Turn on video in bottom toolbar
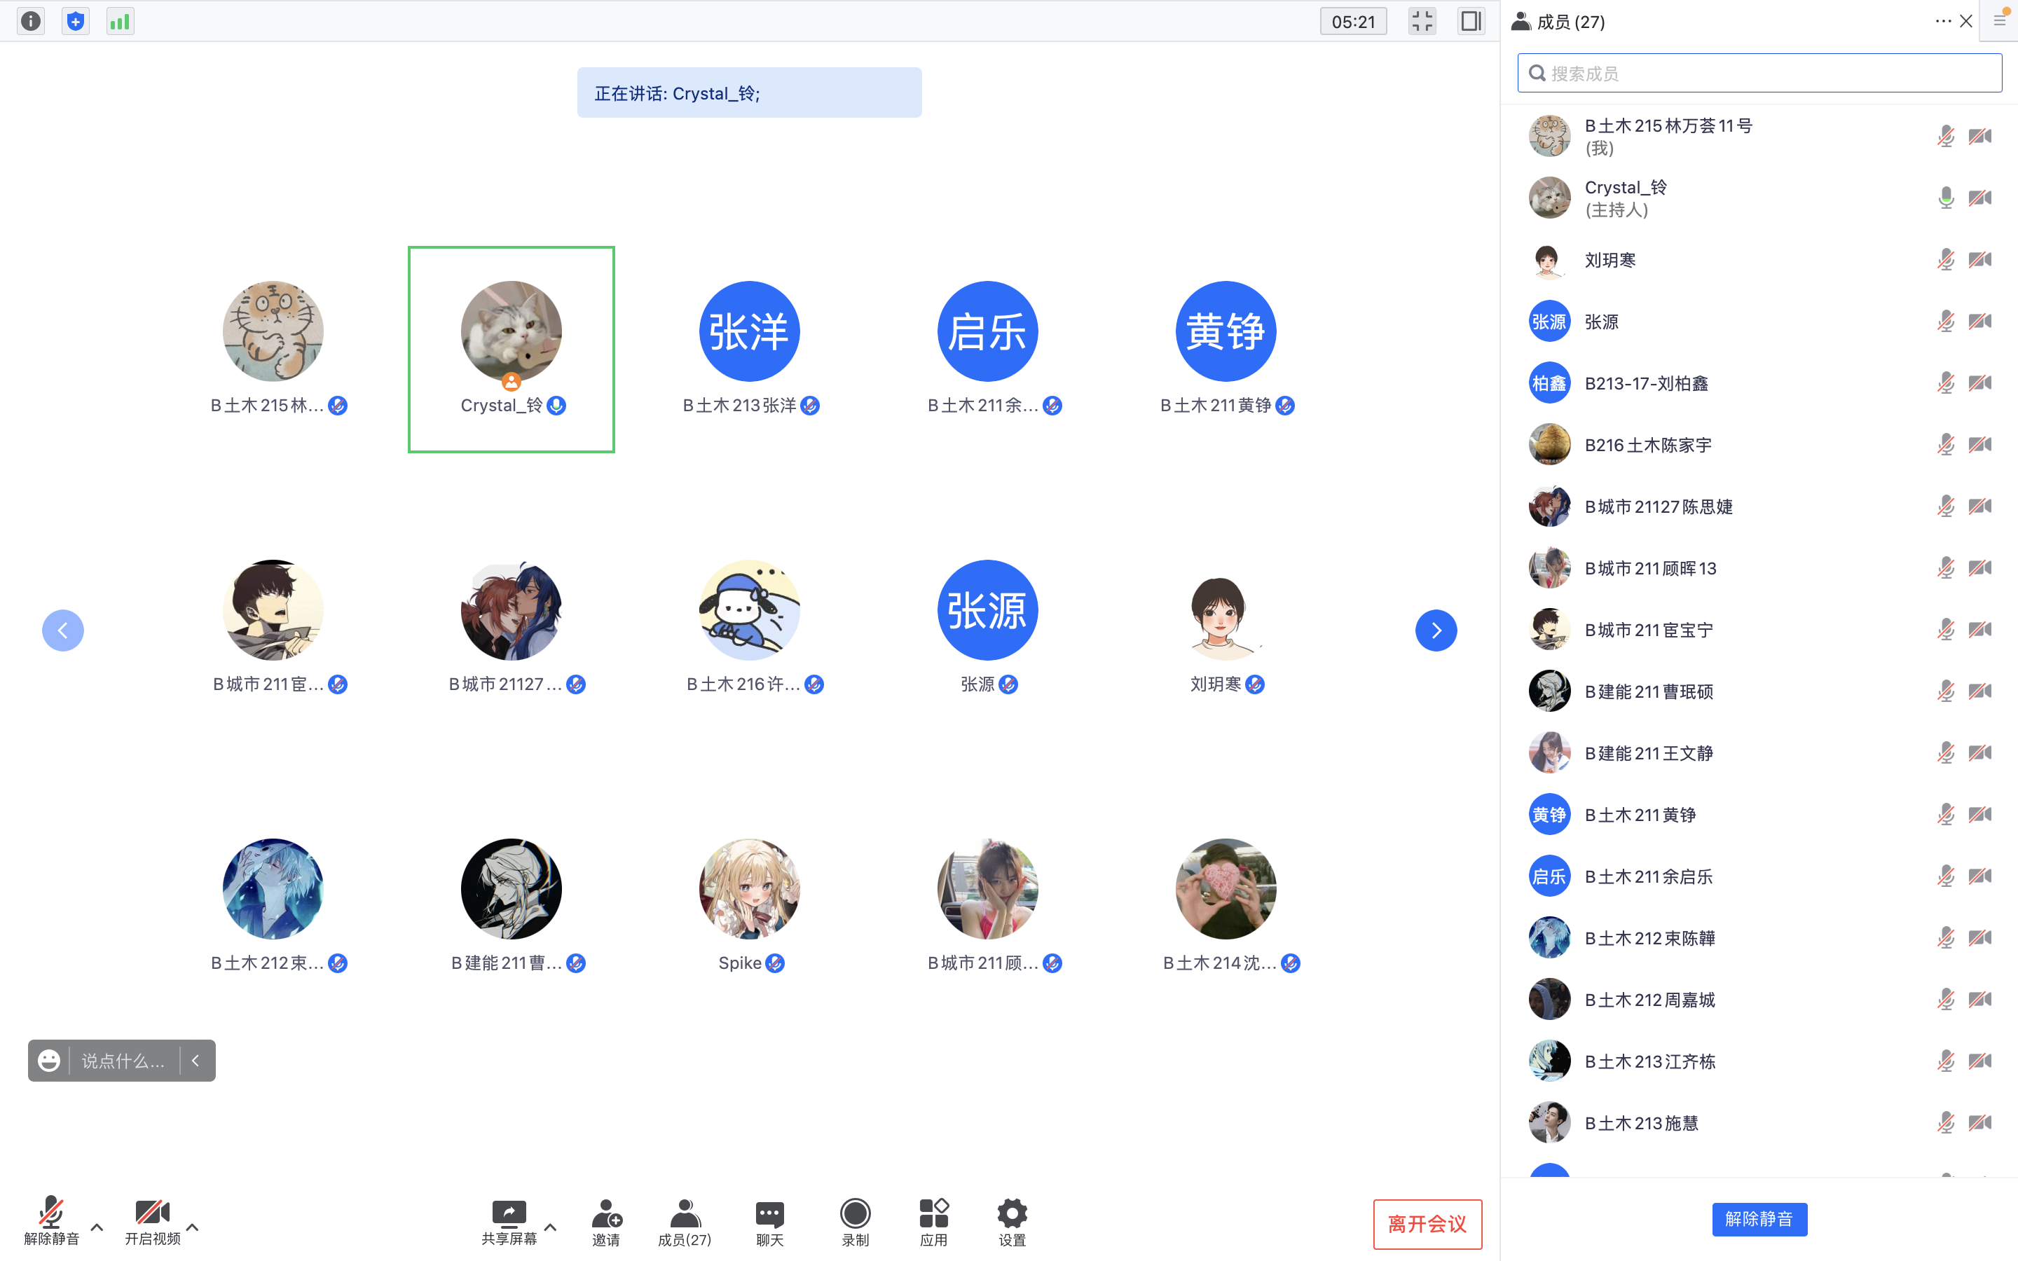2018x1261 pixels. click(x=152, y=1213)
